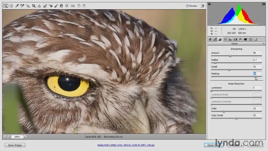Select the Zoom tool in the toolbar
Screen dimensions: 268x151
tap(6, 6)
